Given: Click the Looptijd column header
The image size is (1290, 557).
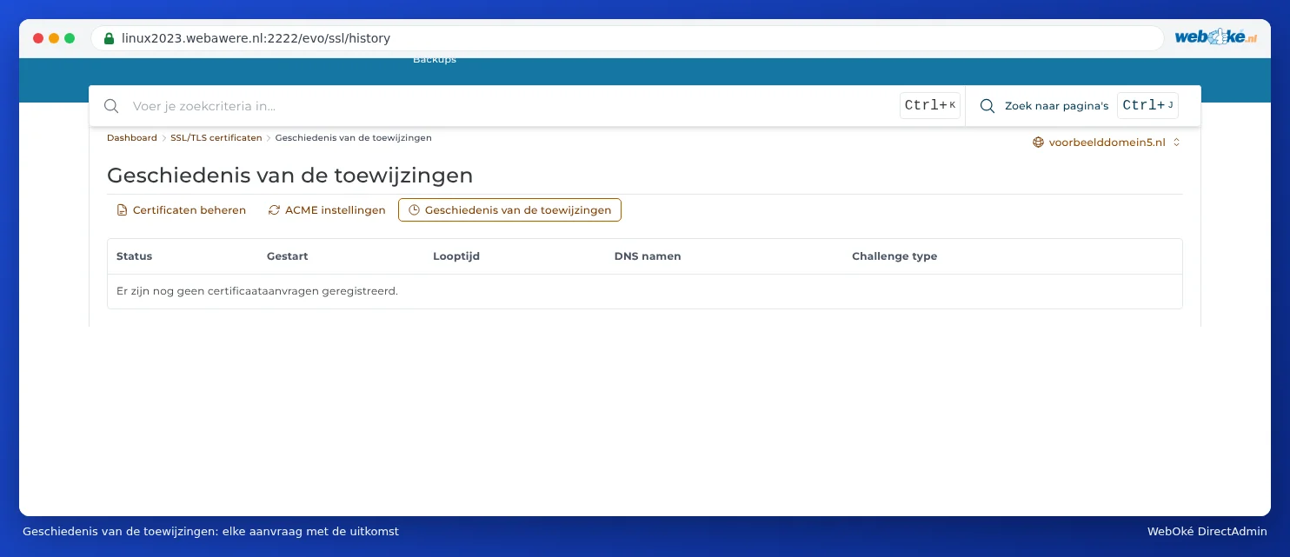Looking at the screenshot, I should (456, 256).
